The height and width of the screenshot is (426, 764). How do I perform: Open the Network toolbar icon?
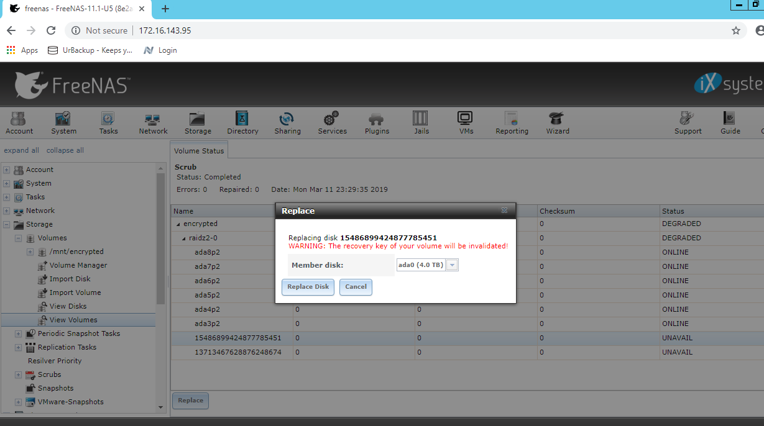point(153,123)
